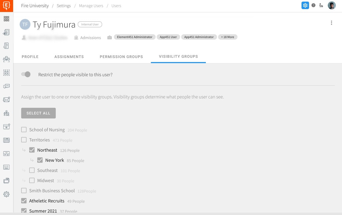Open the help question mark icon
Screen dimensions: 342x215
(x=313, y=5)
